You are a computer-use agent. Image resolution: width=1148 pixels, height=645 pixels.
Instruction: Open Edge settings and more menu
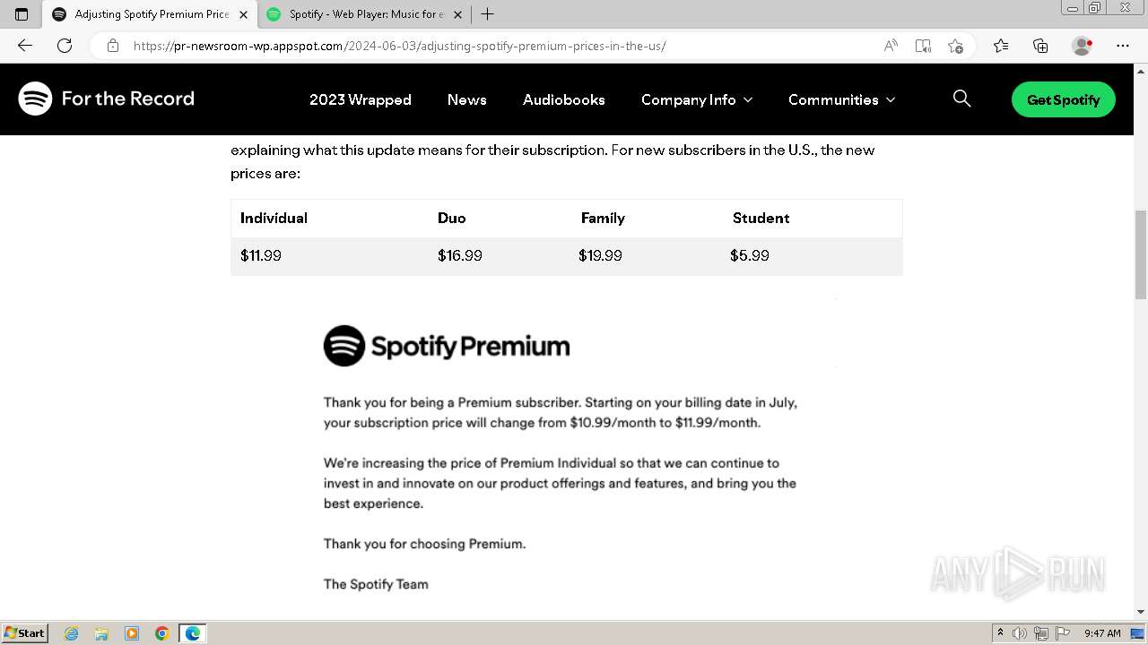point(1122,46)
